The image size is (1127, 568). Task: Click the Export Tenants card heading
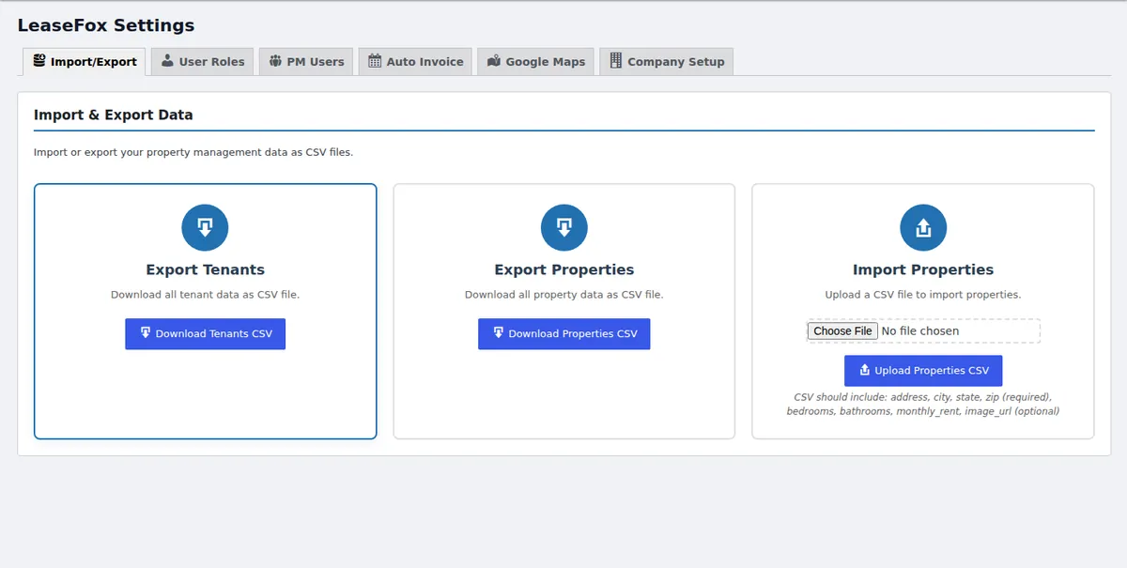click(205, 269)
